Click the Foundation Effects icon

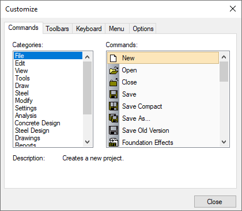[114, 143]
